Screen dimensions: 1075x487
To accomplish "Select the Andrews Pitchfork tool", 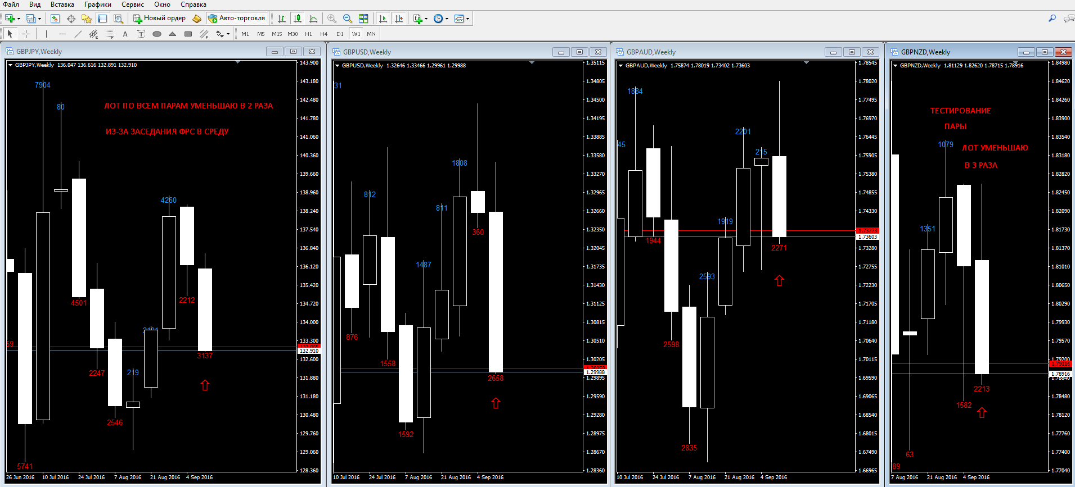I will point(204,34).
